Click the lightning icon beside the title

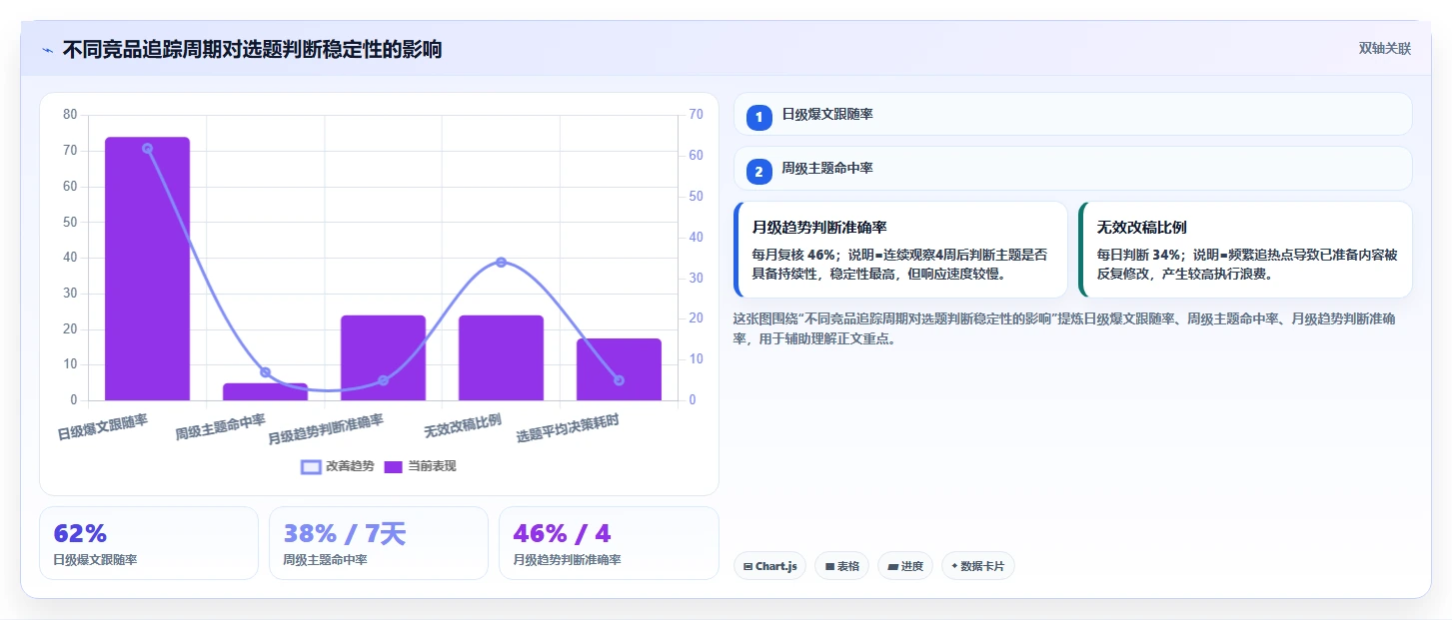pyautogui.click(x=47, y=50)
